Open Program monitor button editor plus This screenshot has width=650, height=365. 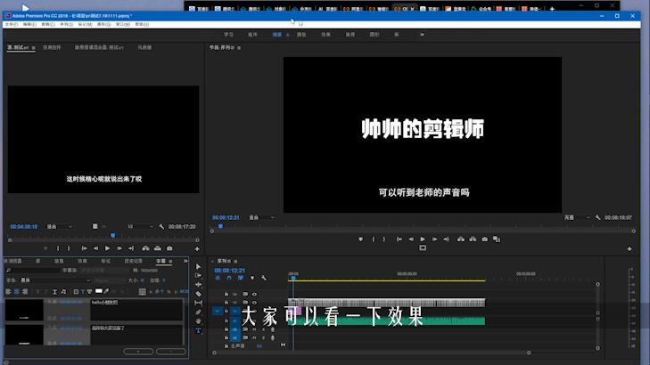point(629,248)
